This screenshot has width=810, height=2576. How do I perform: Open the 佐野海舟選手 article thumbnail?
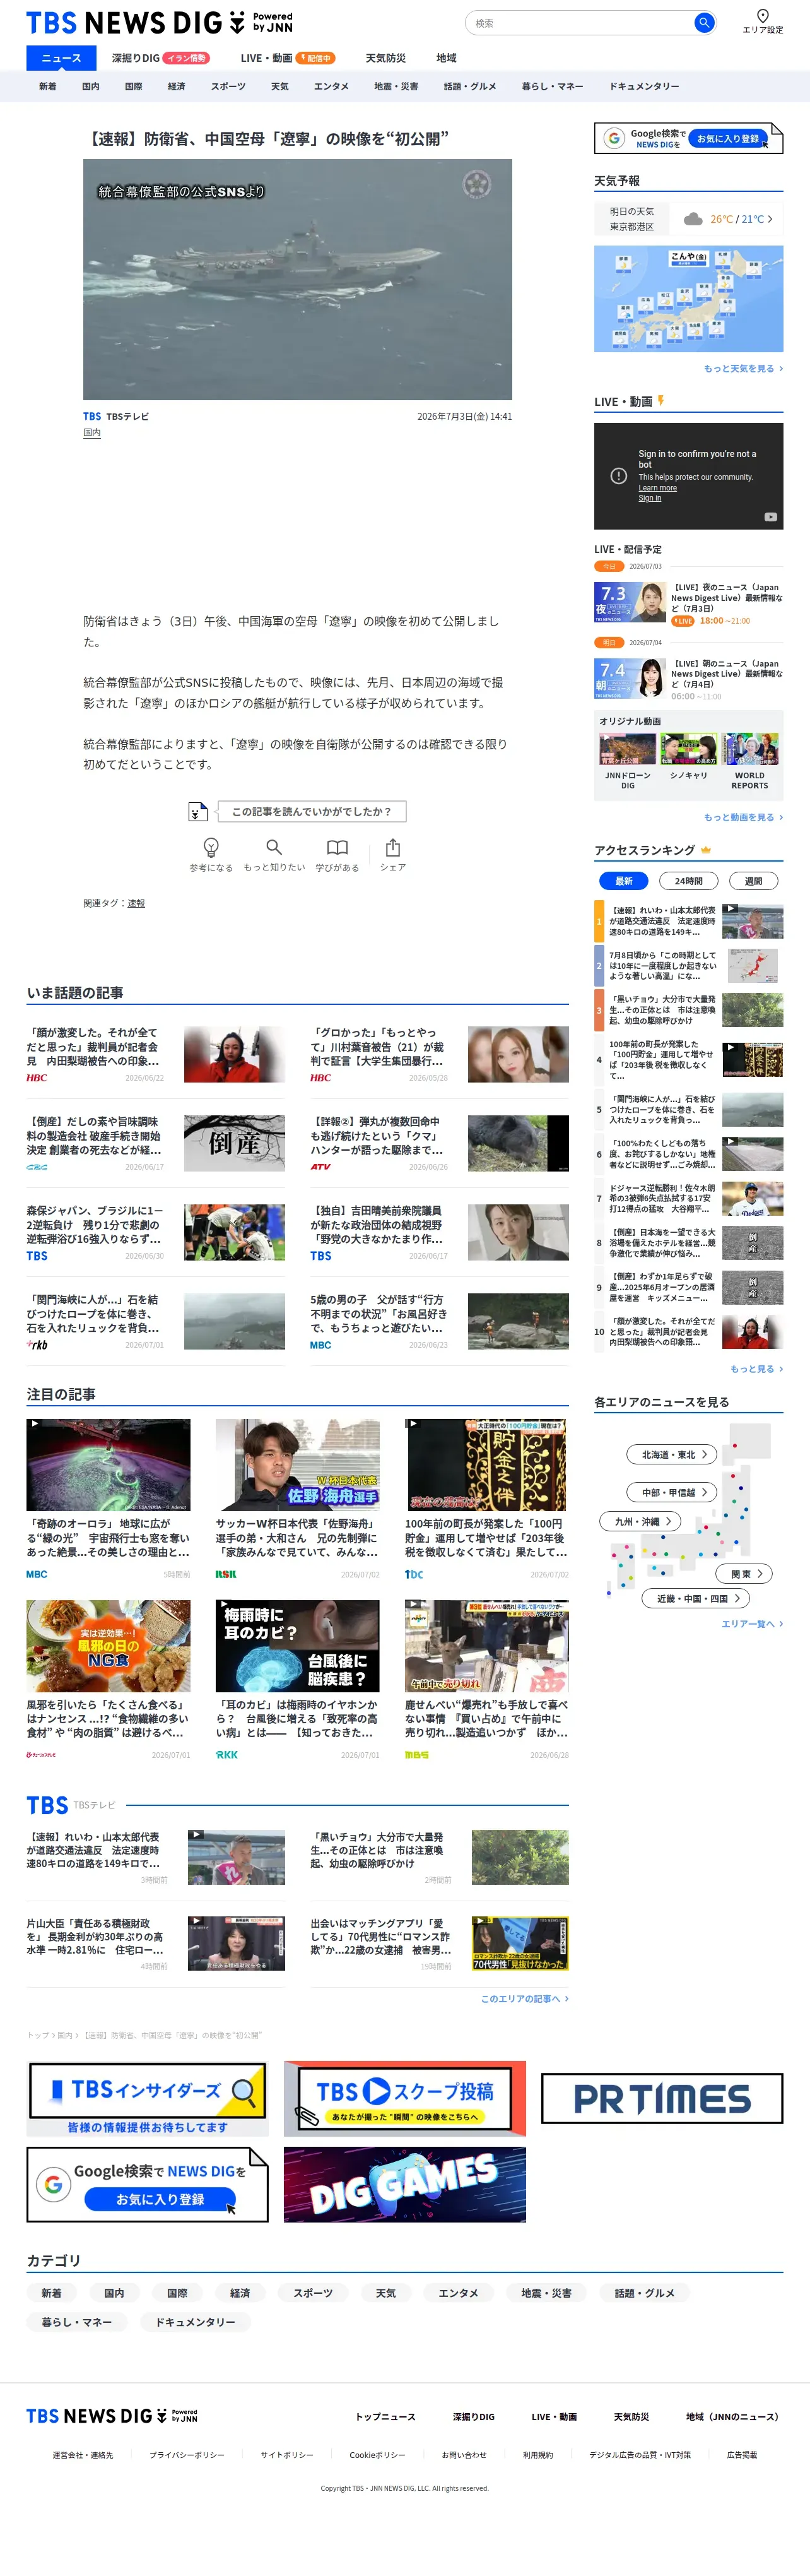(x=297, y=1465)
